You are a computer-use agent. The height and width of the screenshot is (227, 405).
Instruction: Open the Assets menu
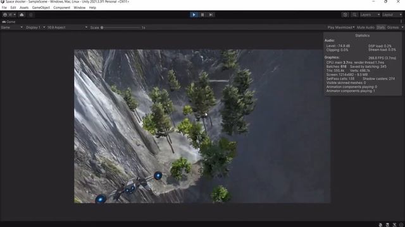(x=24, y=8)
